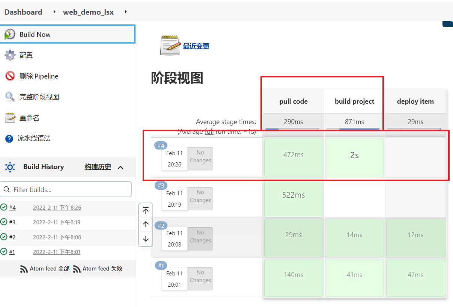Click the 最近变更 notepad pencil icon

pyautogui.click(x=170, y=46)
